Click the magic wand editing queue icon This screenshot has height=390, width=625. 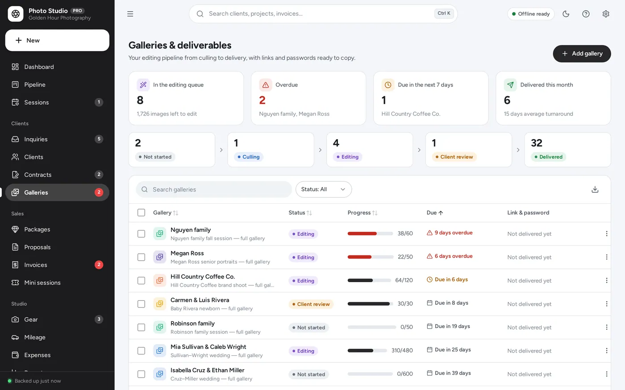(x=143, y=85)
